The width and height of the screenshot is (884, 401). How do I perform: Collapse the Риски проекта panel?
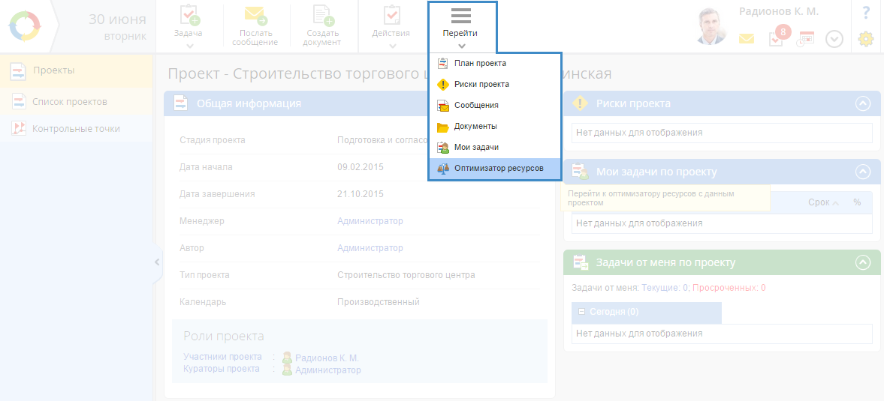862,103
